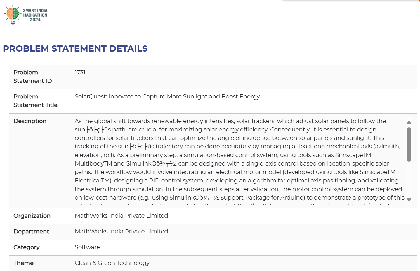Image resolution: width=420 pixels, height=271 pixels.
Task: Select the "Problem Statement ID" label cell
Action: click(x=33, y=77)
